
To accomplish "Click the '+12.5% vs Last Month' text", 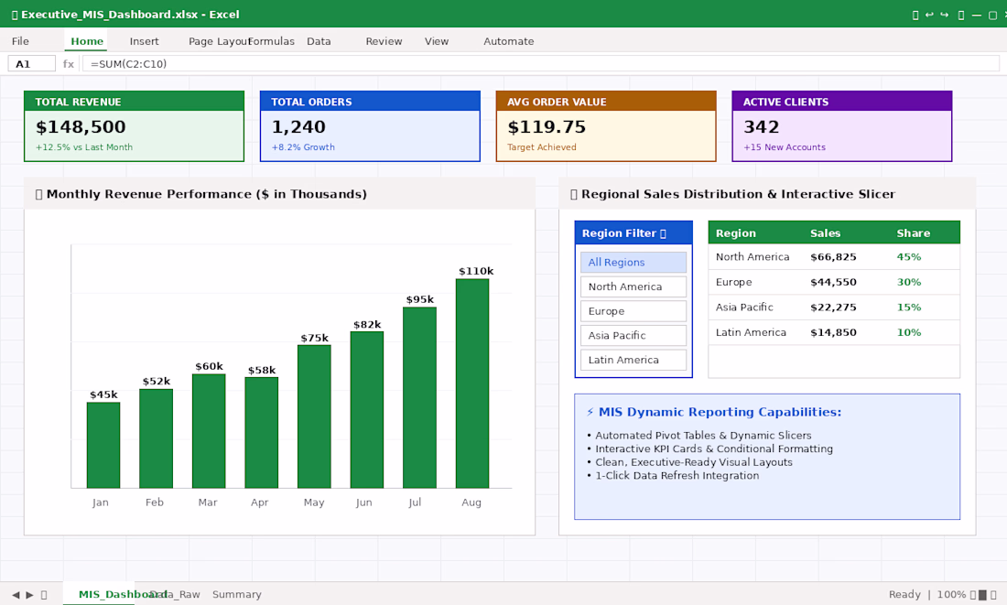I will tap(84, 147).
